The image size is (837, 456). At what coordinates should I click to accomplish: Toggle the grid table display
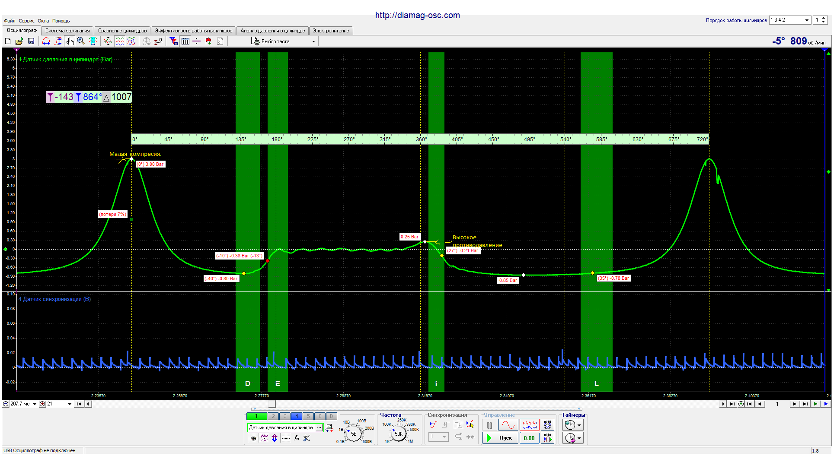tap(185, 41)
